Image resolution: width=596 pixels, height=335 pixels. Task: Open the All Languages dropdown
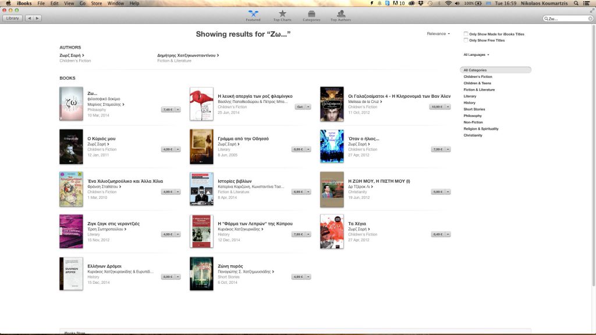click(x=476, y=55)
